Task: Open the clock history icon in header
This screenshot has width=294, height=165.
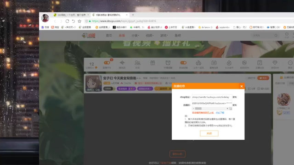Action: point(287,34)
